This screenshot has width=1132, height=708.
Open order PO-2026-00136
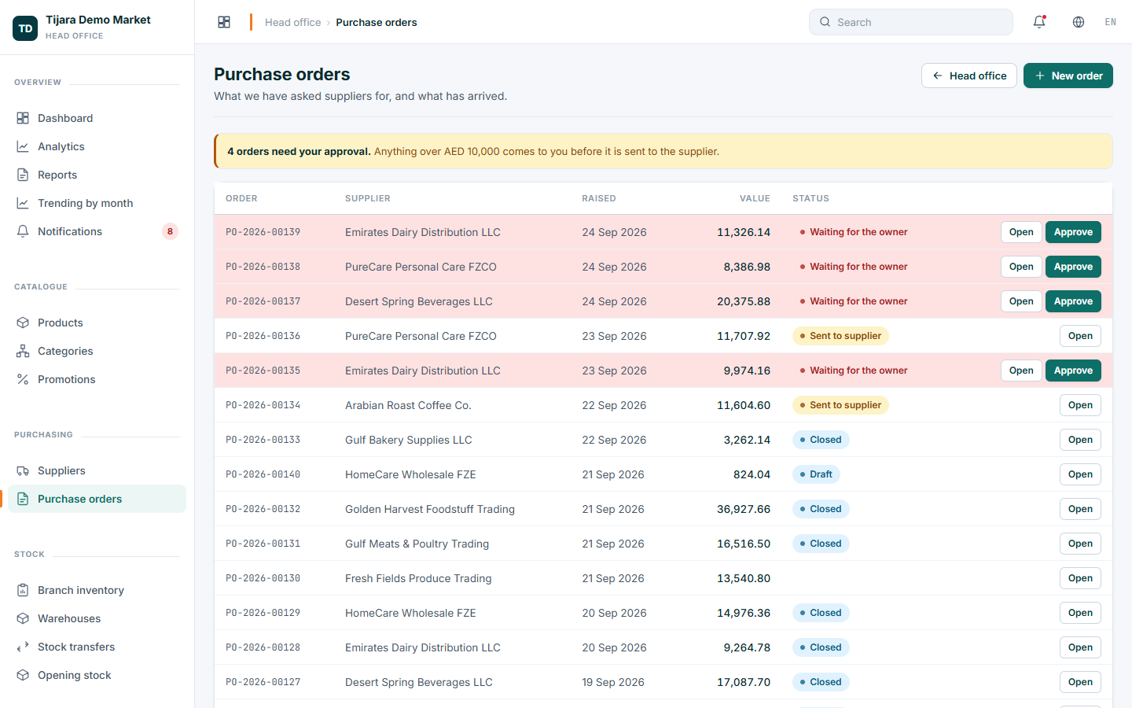[1080, 336]
